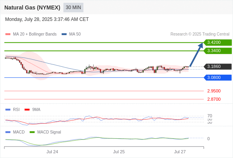Click the MACD blue legend icon
The image size is (233, 158).
[x=8, y=132]
